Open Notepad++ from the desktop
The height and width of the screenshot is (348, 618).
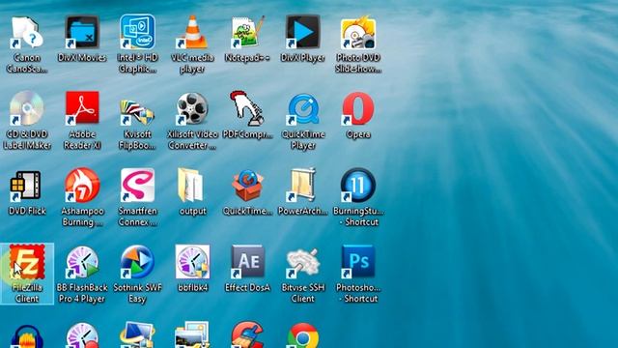(247, 32)
